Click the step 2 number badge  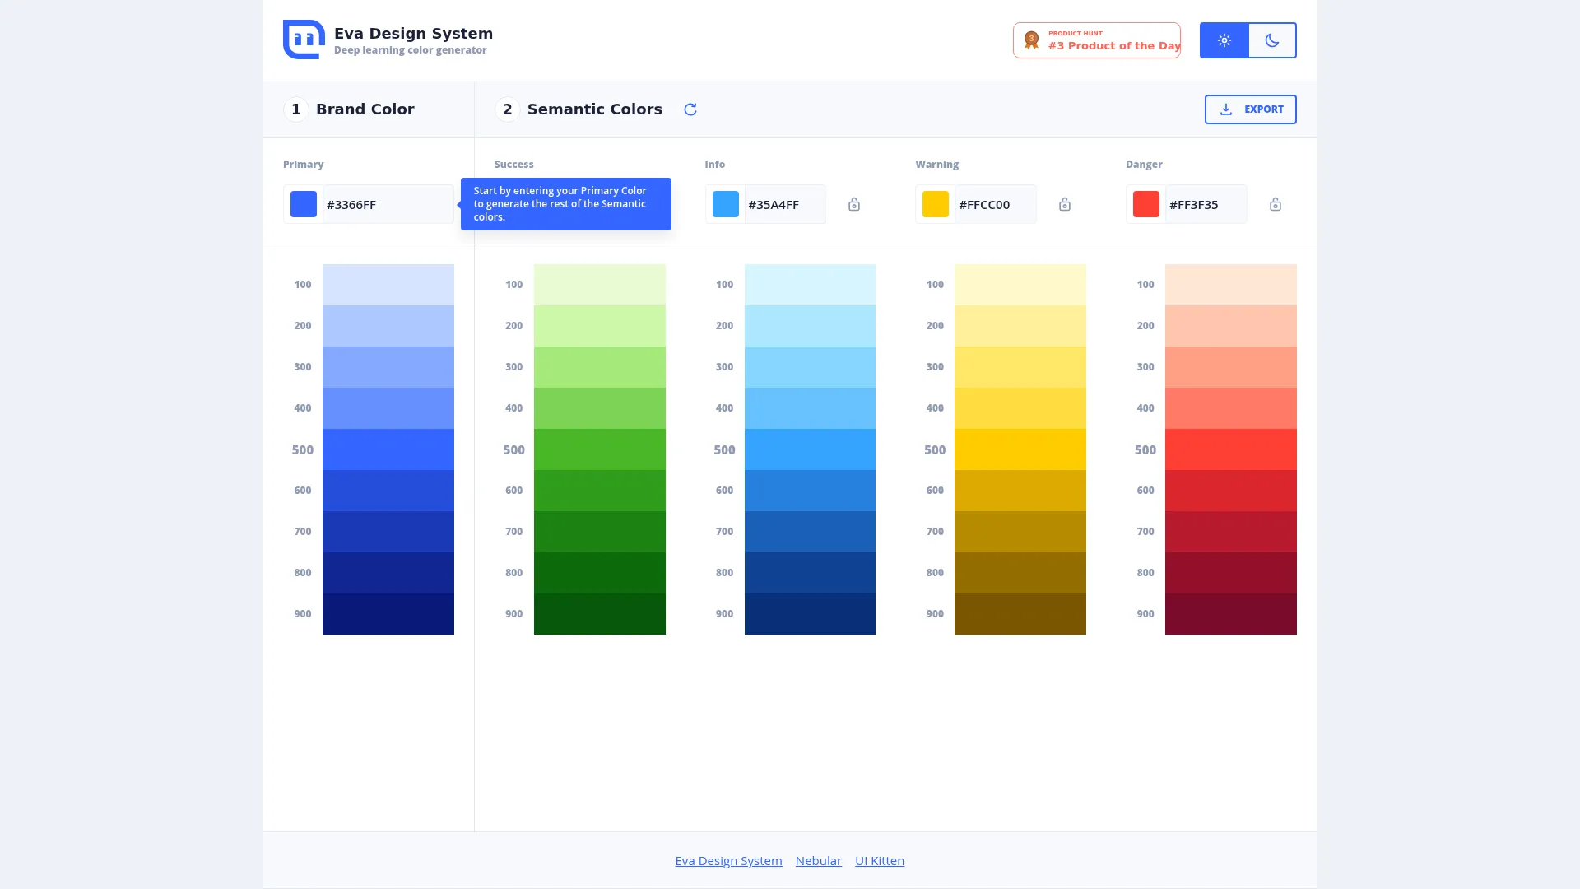tap(507, 109)
